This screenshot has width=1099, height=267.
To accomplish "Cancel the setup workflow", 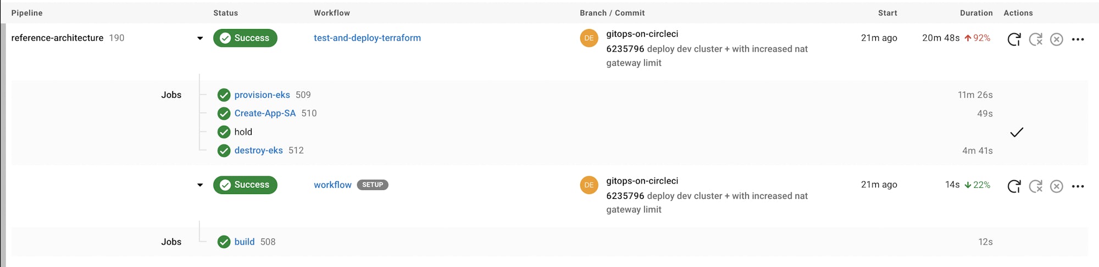I will [x=1056, y=186].
